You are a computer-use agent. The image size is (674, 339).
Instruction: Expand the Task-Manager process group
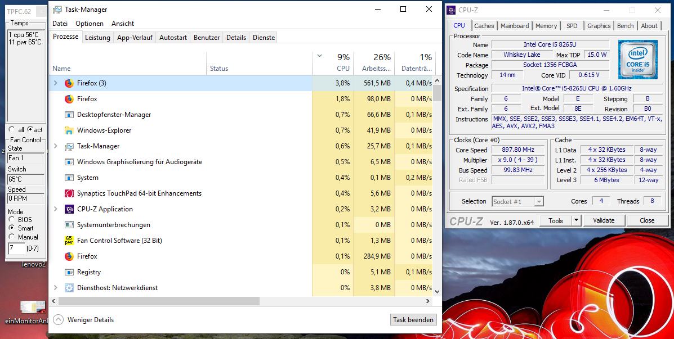(55, 146)
